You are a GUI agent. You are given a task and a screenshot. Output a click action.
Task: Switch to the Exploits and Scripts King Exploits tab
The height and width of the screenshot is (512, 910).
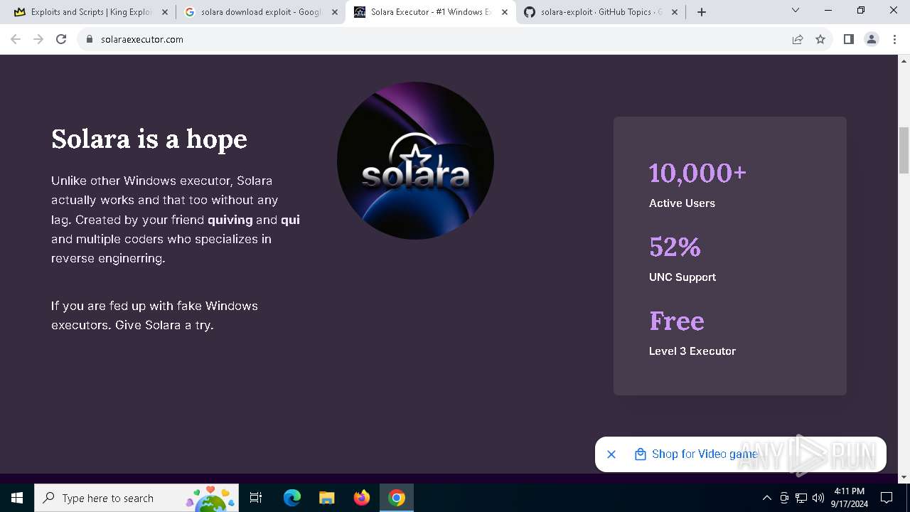point(91,12)
